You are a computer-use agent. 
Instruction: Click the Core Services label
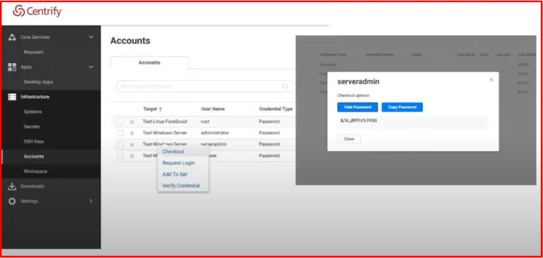35,37
